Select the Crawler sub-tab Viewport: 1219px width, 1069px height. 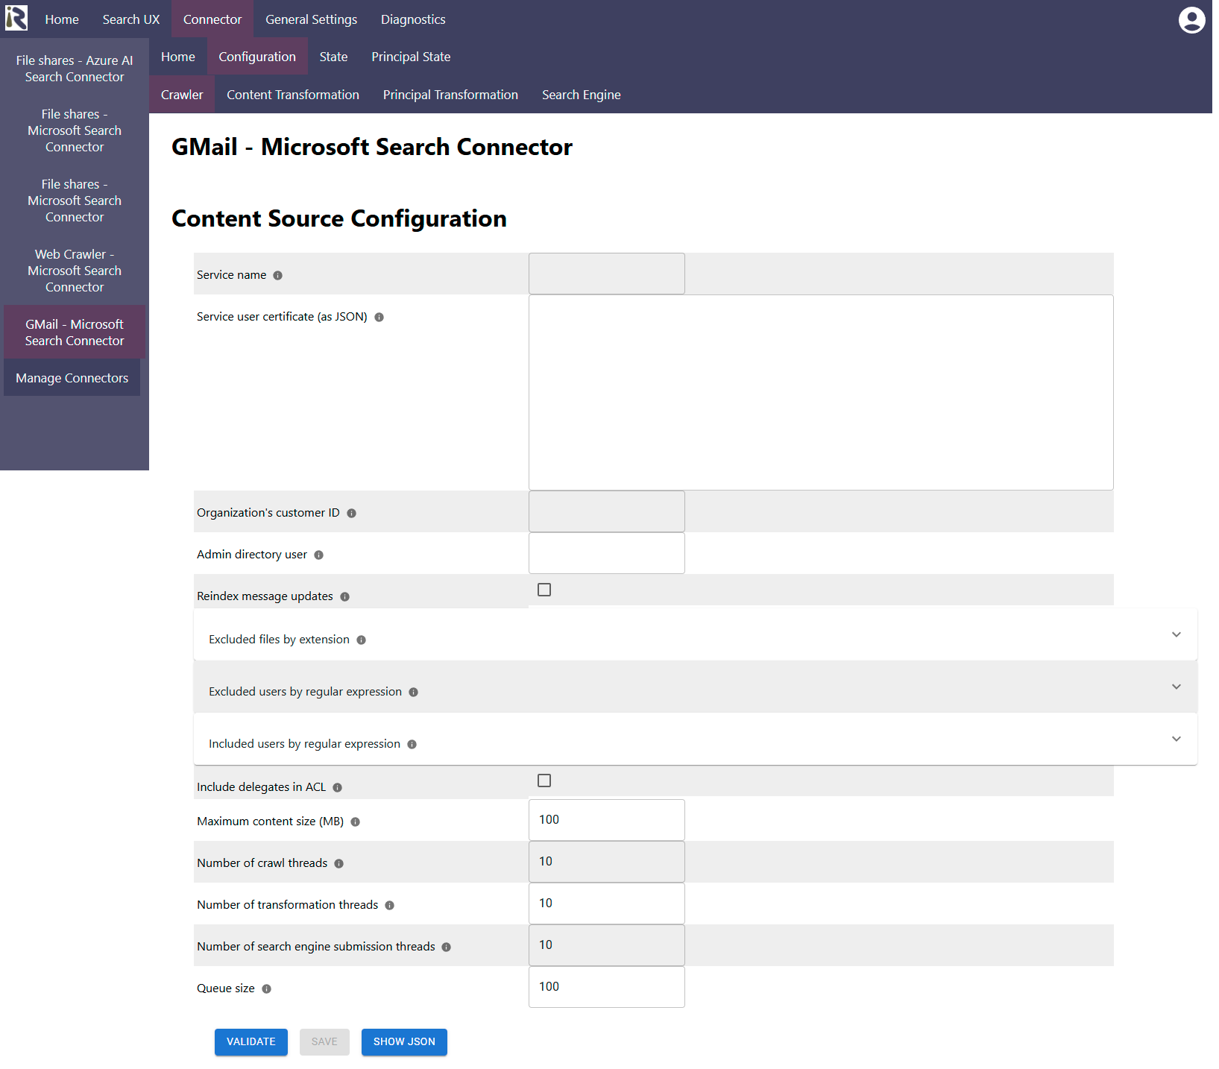[182, 95]
